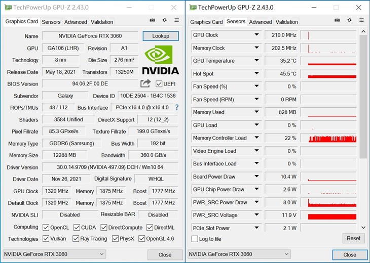Open the hamburger menu in Sensors window
The width and height of the screenshot is (370, 263).
[x=361, y=20]
